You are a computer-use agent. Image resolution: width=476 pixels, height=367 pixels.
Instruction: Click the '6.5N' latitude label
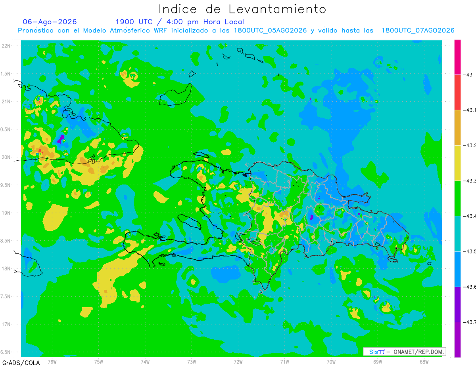click(x=6, y=352)
